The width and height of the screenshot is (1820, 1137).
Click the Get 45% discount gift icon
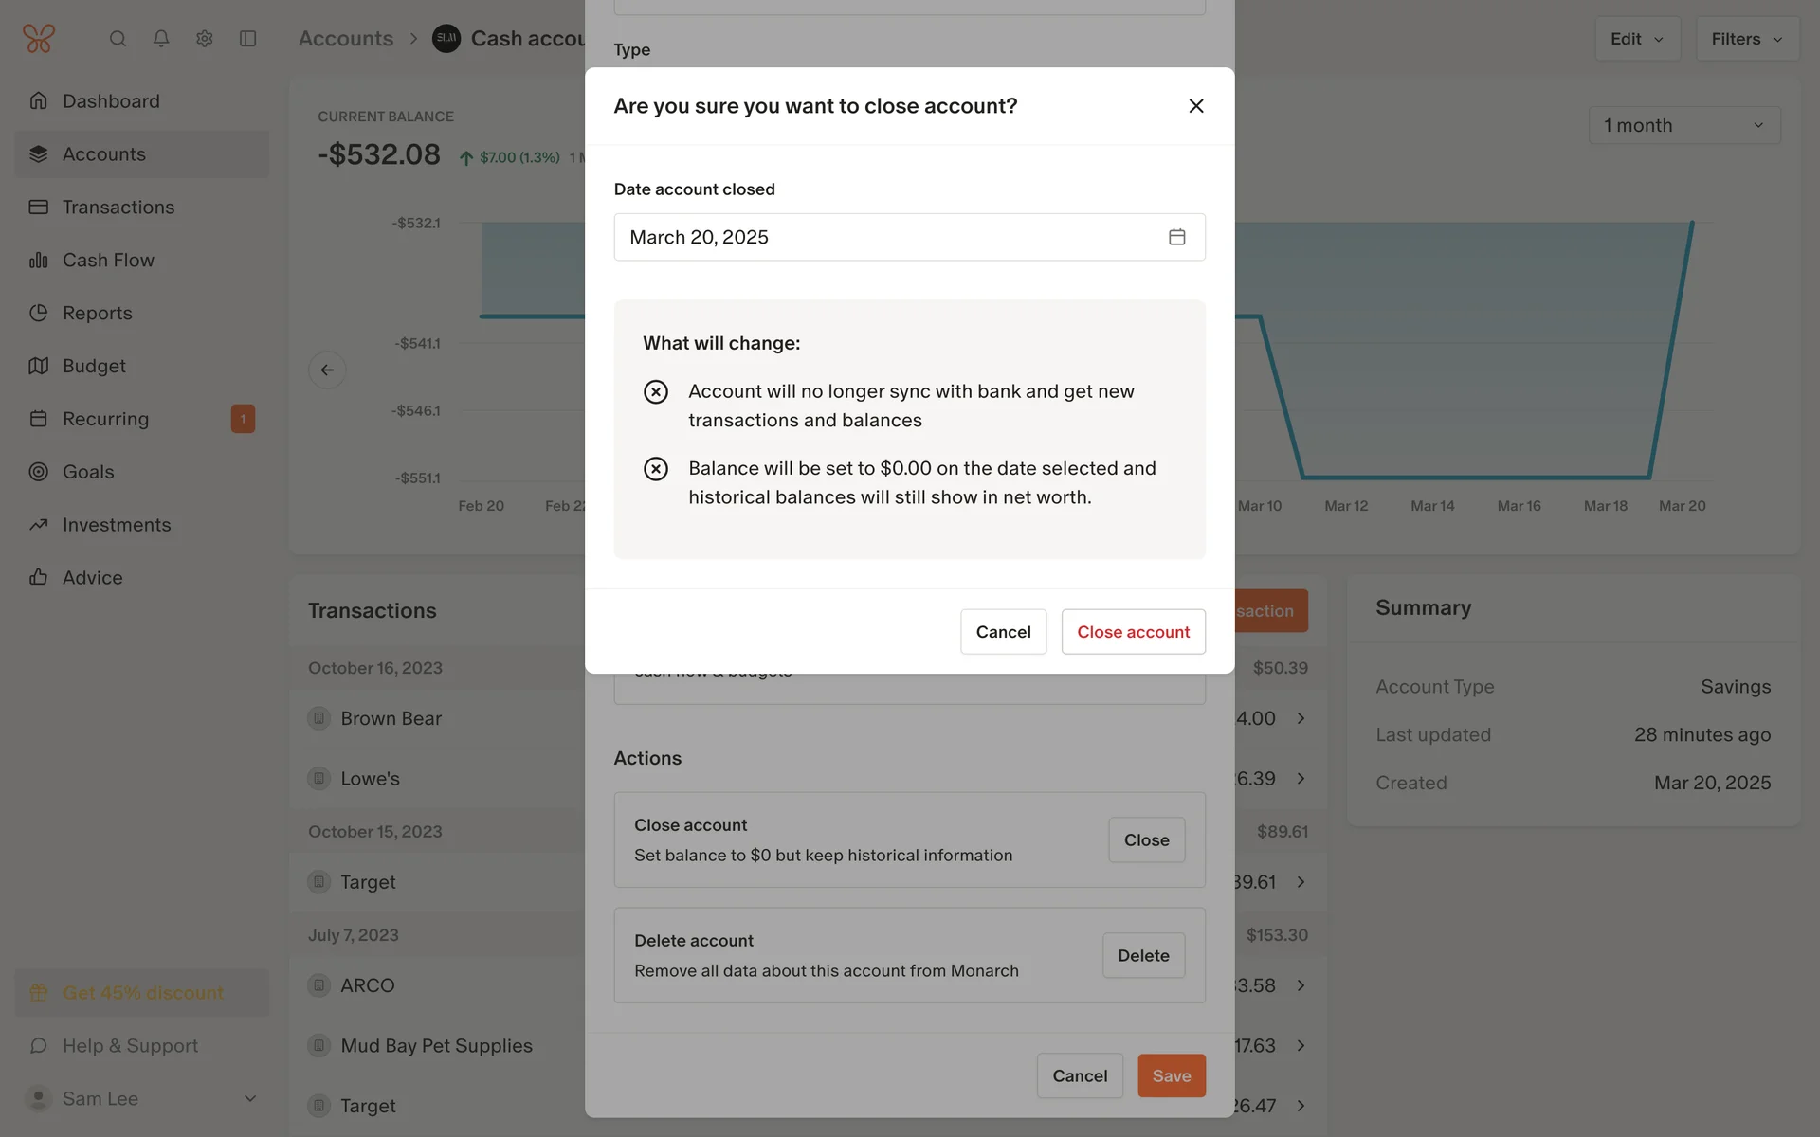coord(39,993)
